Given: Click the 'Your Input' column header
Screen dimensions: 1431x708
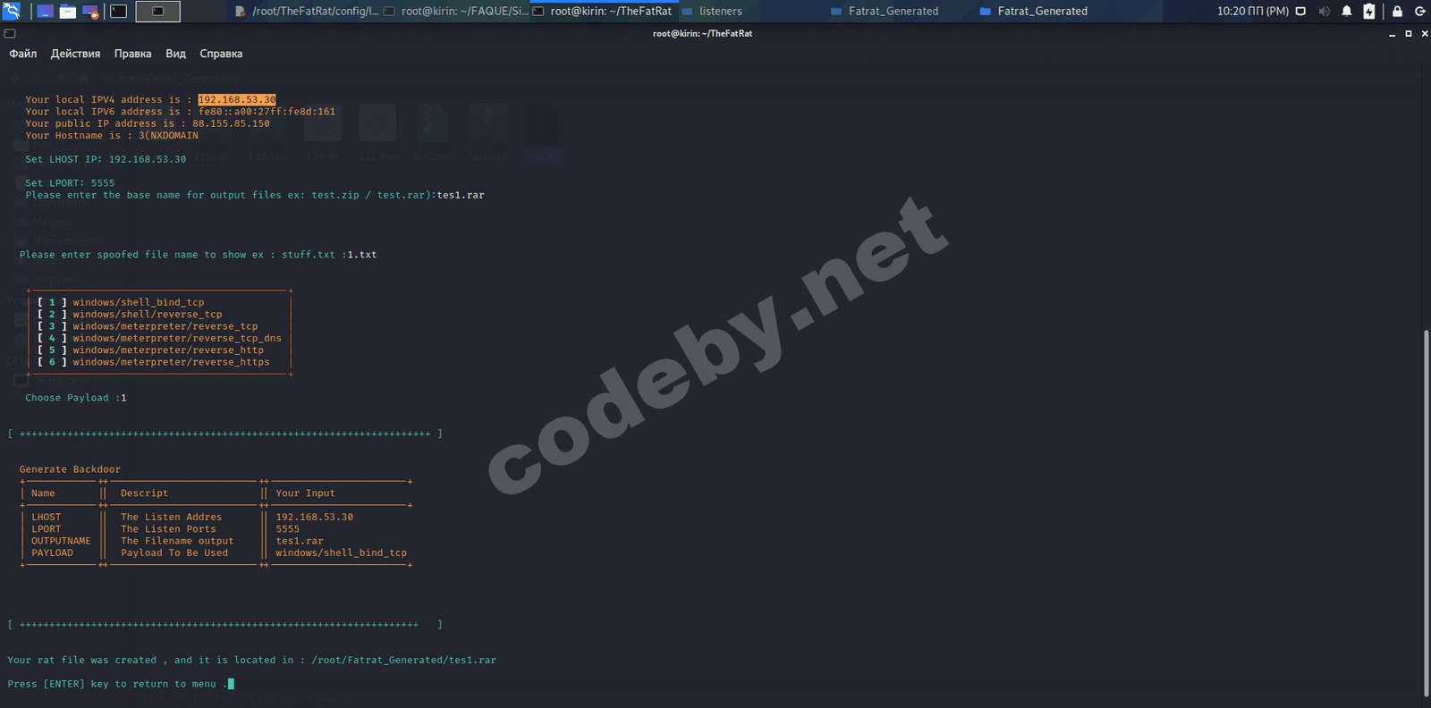Looking at the screenshot, I should click(x=305, y=493).
